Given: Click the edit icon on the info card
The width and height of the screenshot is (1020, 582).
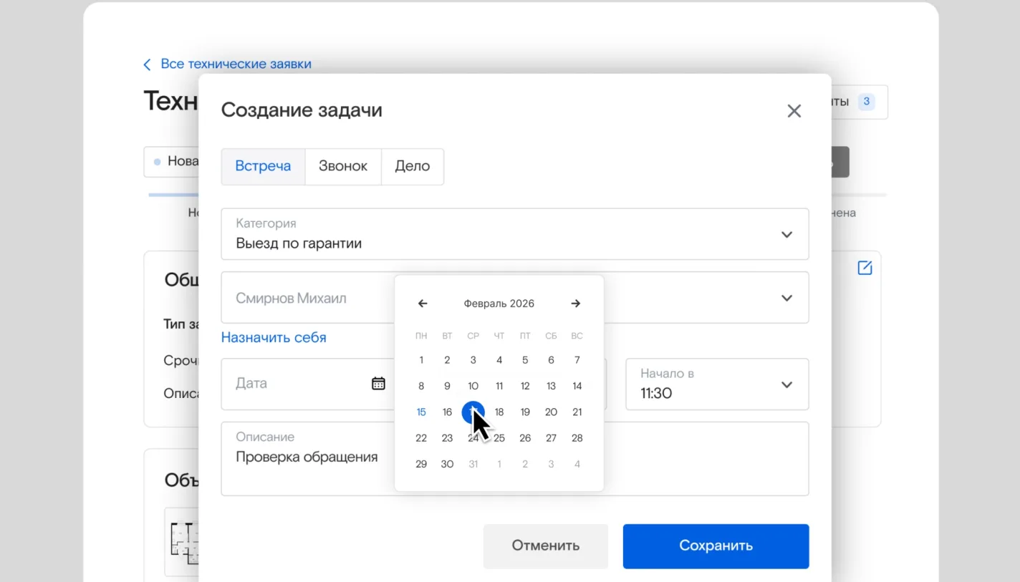Looking at the screenshot, I should click(865, 268).
